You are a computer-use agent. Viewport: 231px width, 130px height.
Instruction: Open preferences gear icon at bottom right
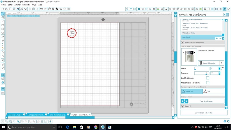point(225,121)
